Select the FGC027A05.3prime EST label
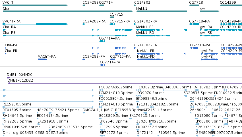 (x=116, y=88)
